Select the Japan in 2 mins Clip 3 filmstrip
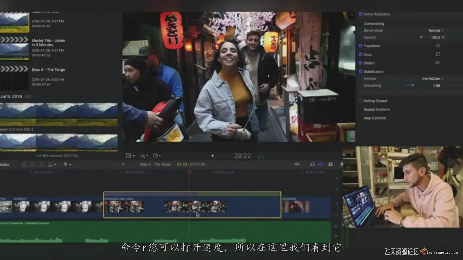463x260 pixels. tap(59, 114)
